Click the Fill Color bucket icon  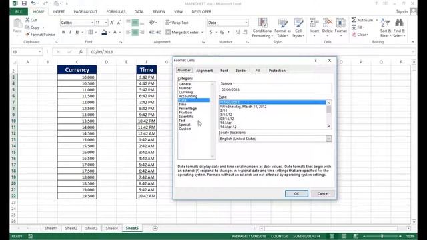pos(104,32)
